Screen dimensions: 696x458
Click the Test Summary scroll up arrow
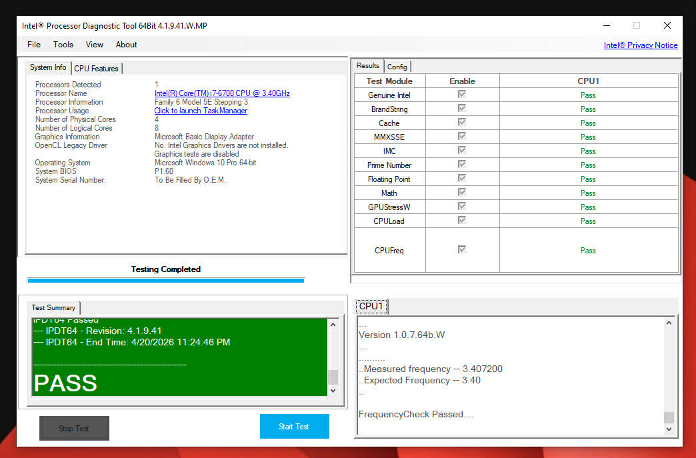tap(333, 325)
